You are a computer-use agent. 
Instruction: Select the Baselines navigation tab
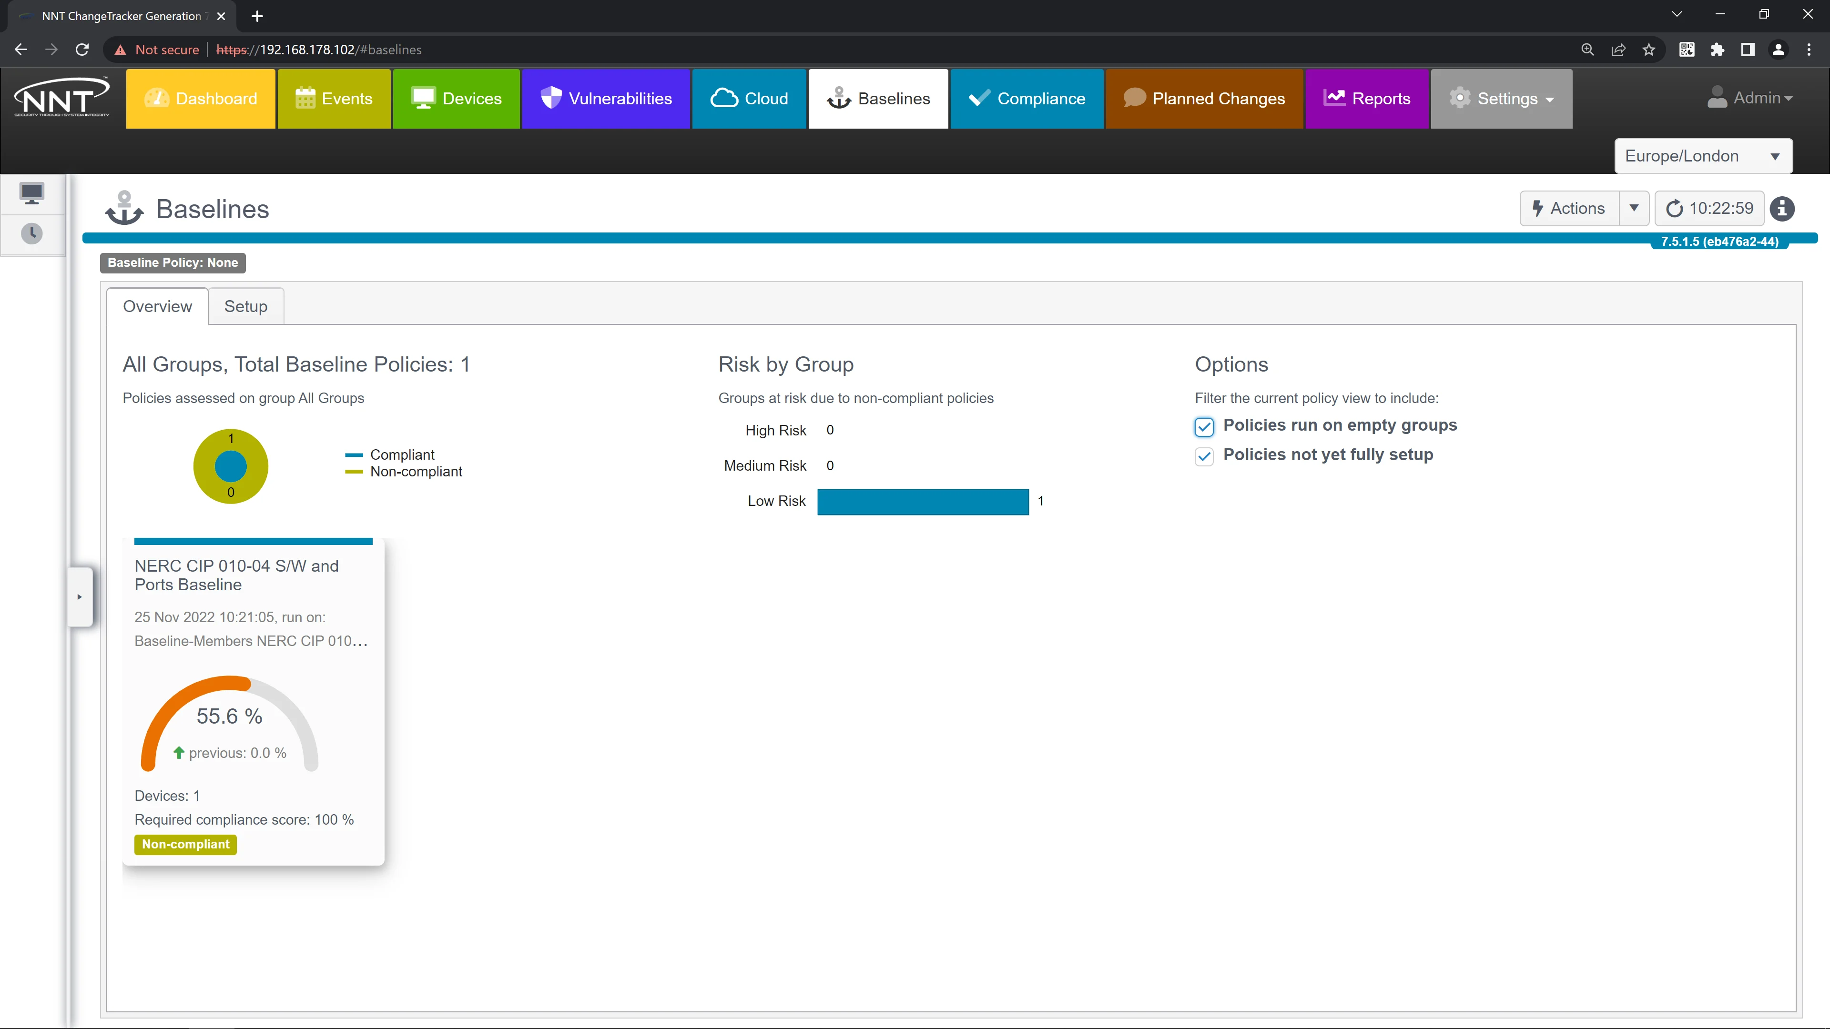(x=878, y=99)
